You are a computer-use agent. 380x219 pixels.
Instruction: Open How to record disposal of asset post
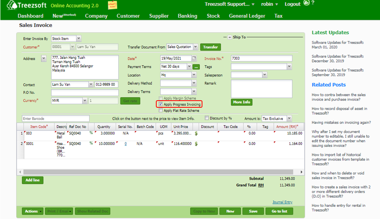pos(339,111)
